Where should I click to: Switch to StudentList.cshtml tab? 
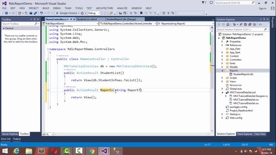tap(87, 19)
